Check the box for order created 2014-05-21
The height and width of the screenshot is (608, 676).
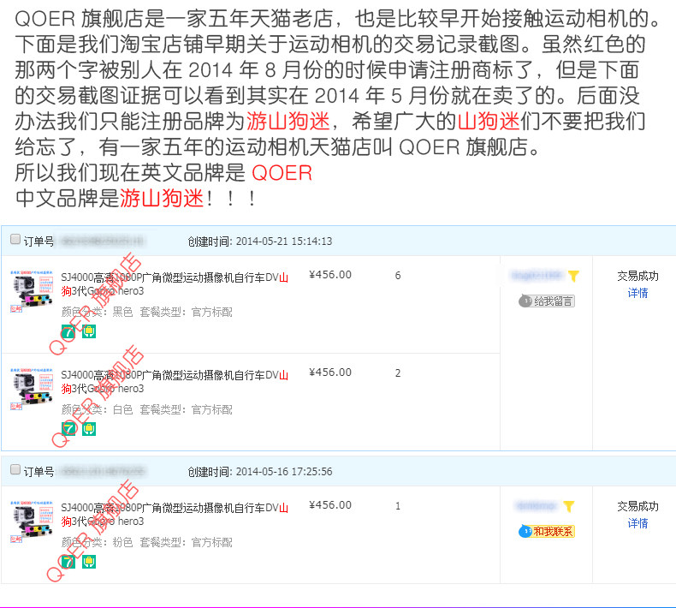click(15, 240)
